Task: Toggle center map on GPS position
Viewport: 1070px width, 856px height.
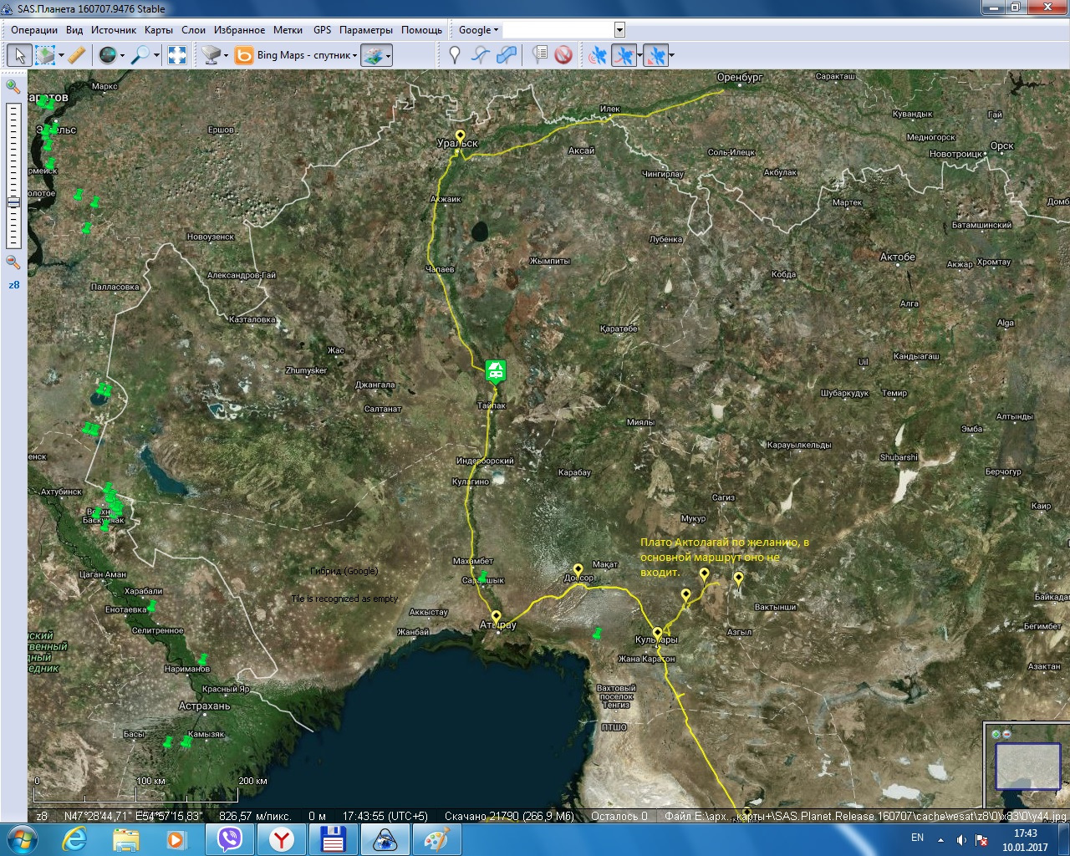Action: (x=656, y=55)
